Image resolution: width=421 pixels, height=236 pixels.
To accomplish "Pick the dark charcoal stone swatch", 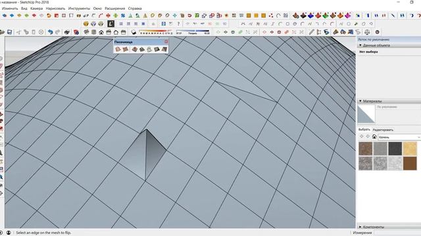I will [x=395, y=149].
